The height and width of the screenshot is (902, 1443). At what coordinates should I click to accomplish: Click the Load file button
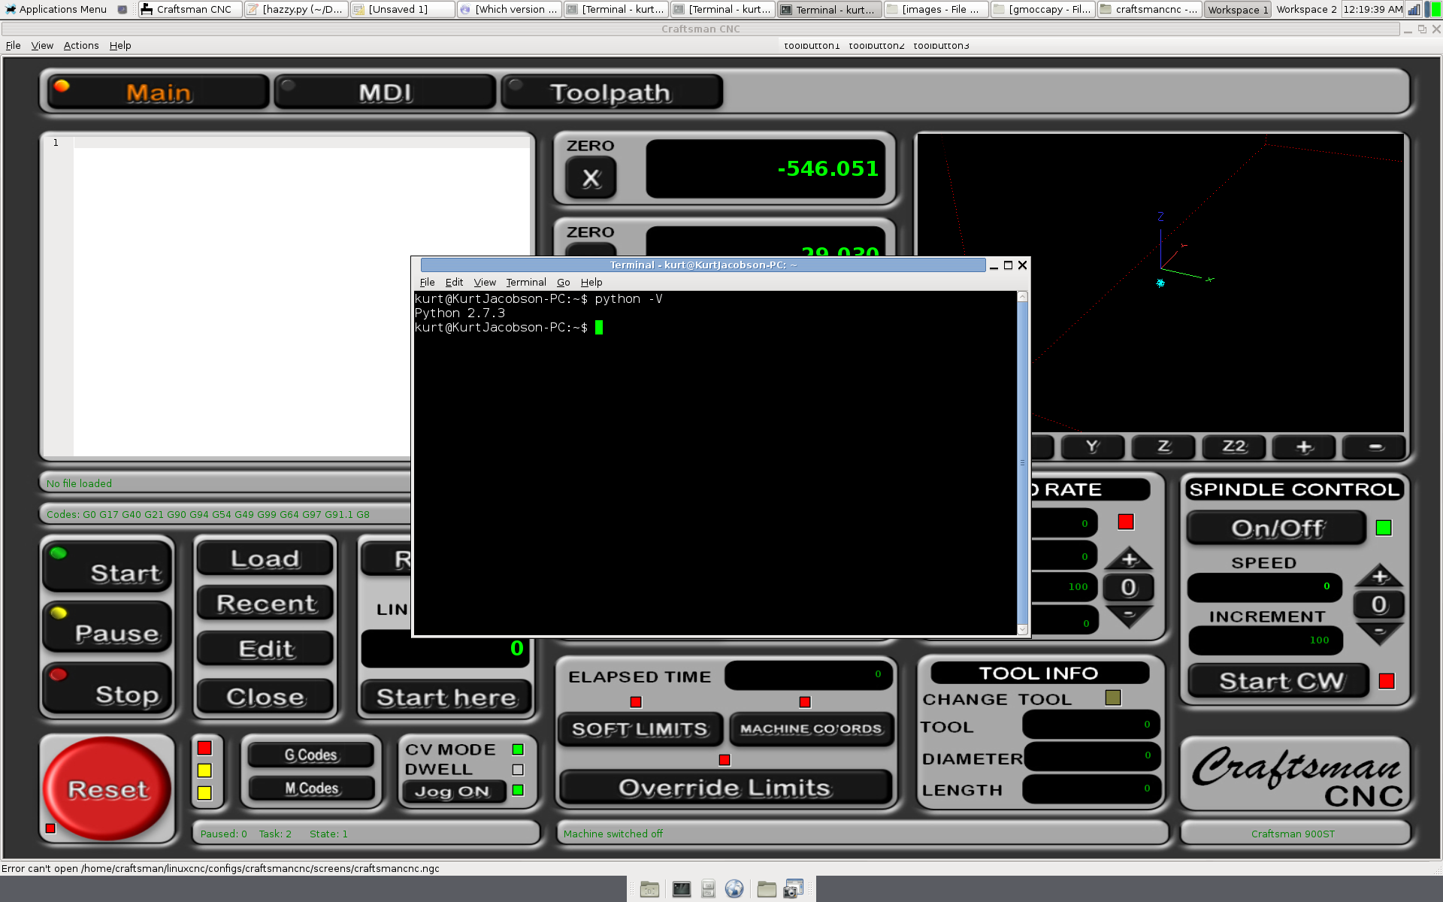pyautogui.click(x=265, y=558)
